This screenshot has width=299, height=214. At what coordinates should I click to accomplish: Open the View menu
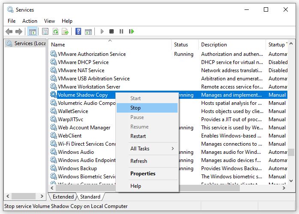(49, 21)
